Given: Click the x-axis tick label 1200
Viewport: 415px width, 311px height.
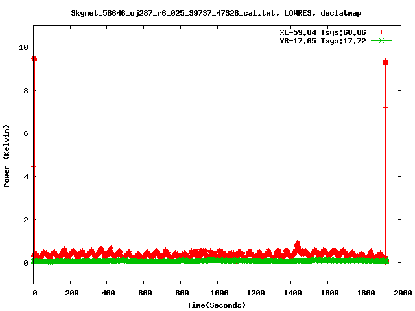Looking at the screenshot, I should pos(255,293).
